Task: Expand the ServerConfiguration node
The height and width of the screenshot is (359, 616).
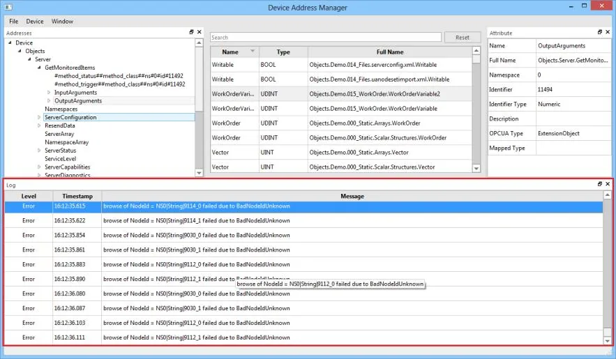Action: point(39,117)
